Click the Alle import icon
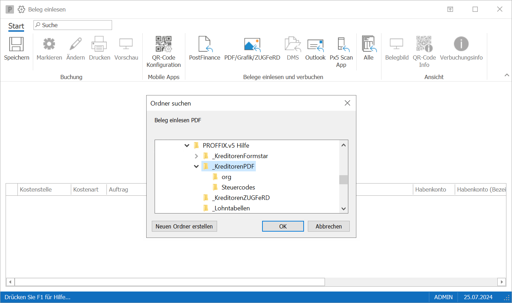This screenshot has height=303, width=512. pyautogui.click(x=369, y=44)
